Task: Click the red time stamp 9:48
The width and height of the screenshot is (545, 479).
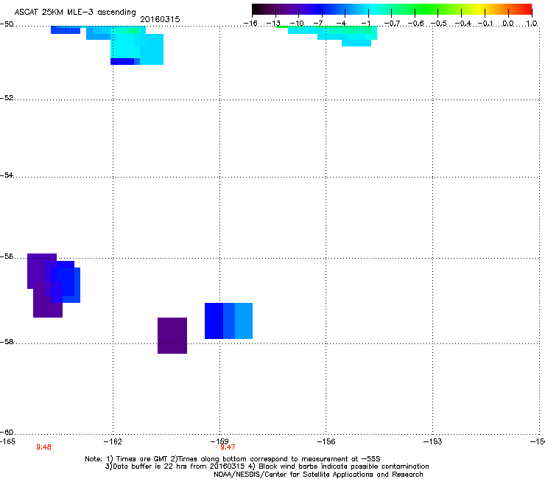Action: click(x=43, y=447)
